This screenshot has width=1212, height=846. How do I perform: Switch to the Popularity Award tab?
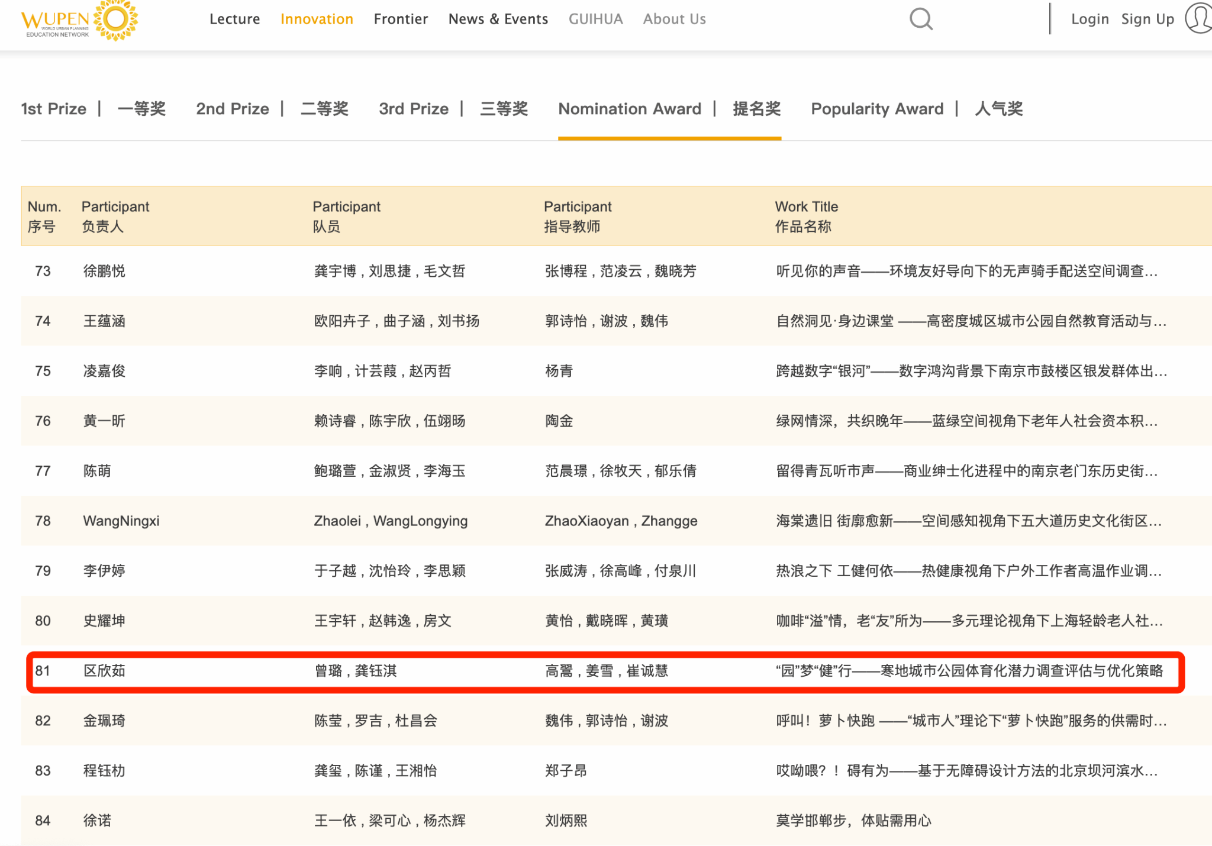917,109
